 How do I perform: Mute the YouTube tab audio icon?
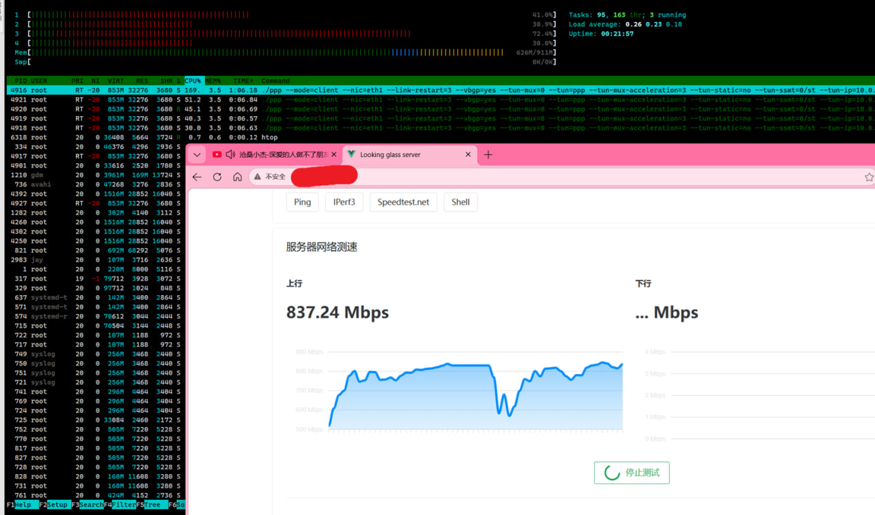230,155
